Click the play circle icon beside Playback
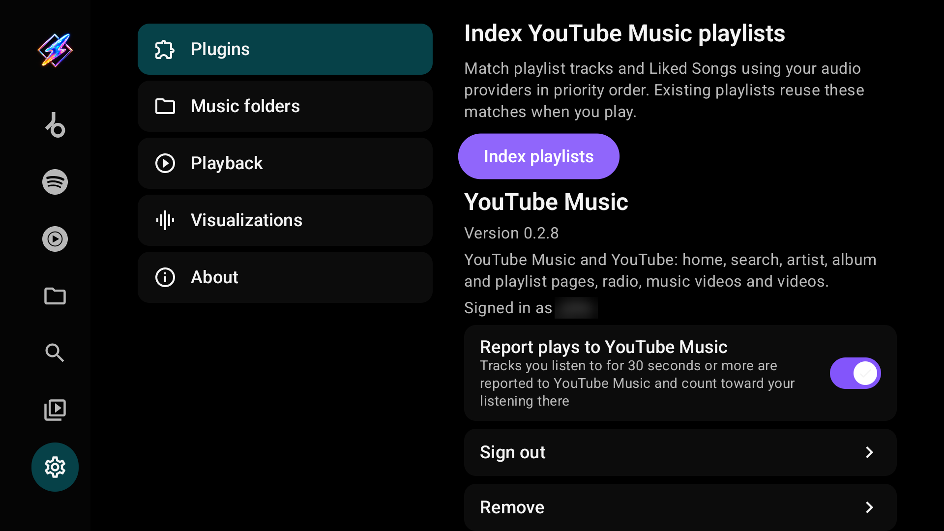Screen dimensions: 944x531 click(165, 163)
